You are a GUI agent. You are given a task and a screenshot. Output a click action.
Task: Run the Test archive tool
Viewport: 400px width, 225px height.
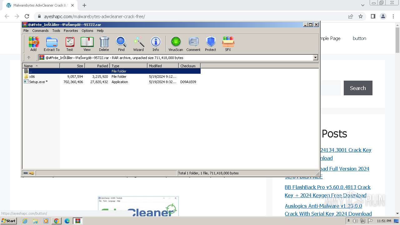click(x=70, y=44)
